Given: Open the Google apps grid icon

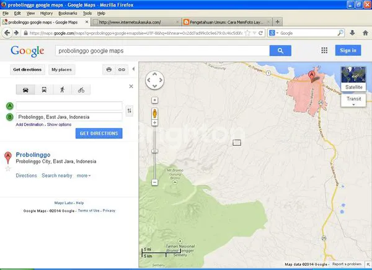Looking at the screenshot, I should 324,50.
